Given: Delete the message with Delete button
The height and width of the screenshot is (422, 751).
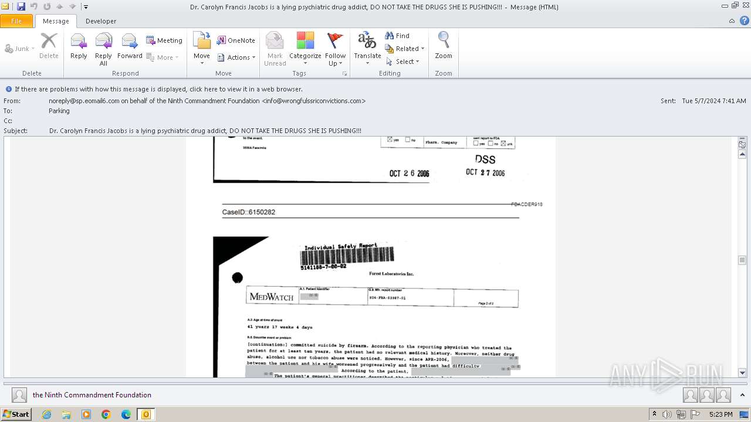Looking at the screenshot, I should [x=49, y=46].
